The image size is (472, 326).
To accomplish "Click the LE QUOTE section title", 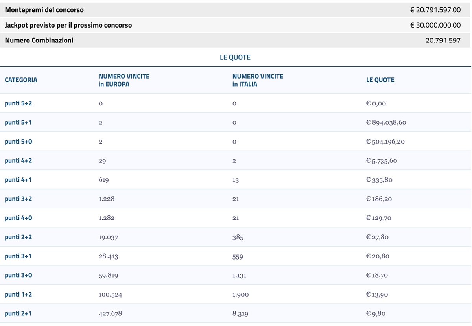I will tap(235, 57).
